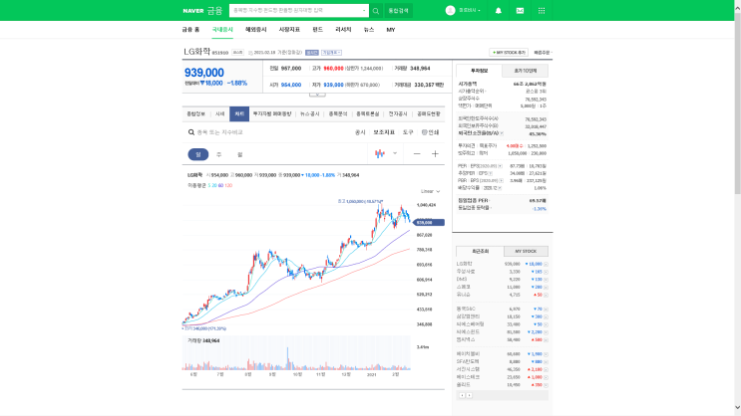Open the 금융 홈 menu item
This screenshot has height=416, width=741.
pyautogui.click(x=190, y=30)
